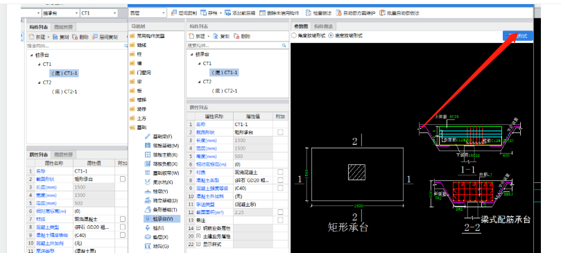
Task: Open 属性列表 tab in lower left panel
Action: 39,155
